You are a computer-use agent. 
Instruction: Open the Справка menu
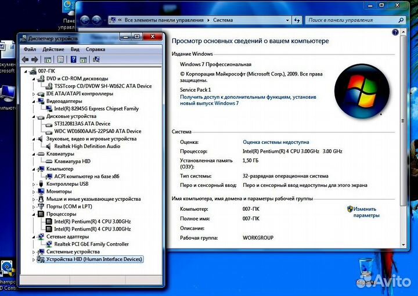pyautogui.click(x=95, y=49)
